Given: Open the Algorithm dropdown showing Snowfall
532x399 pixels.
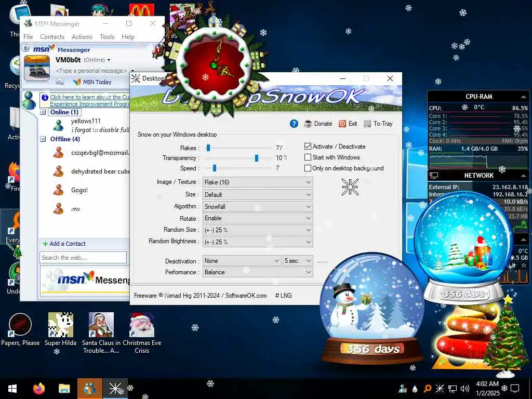Looking at the screenshot, I should (258, 207).
